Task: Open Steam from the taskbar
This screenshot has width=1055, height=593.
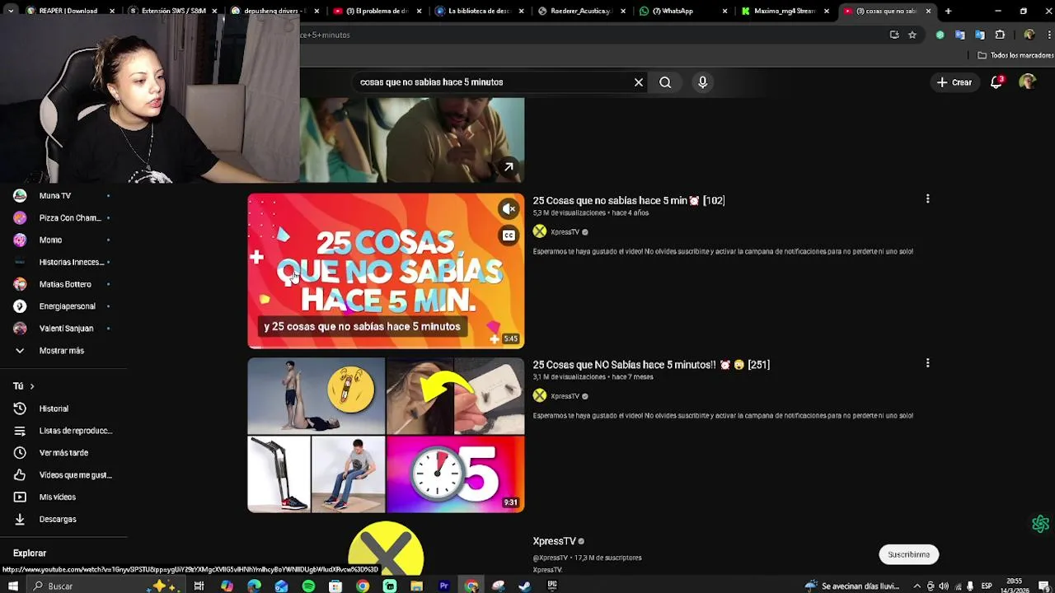Action: pyautogui.click(x=524, y=586)
